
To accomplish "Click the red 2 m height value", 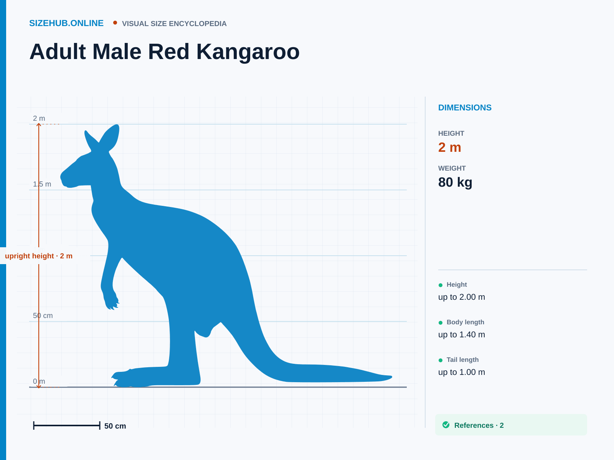I will pyautogui.click(x=450, y=147).
